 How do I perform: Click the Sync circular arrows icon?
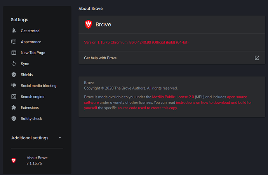tap(14, 64)
